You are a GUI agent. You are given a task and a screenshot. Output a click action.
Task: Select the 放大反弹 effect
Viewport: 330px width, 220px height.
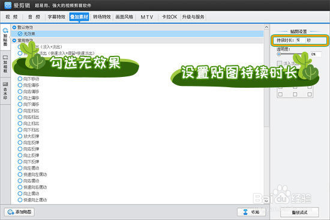[28, 136]
